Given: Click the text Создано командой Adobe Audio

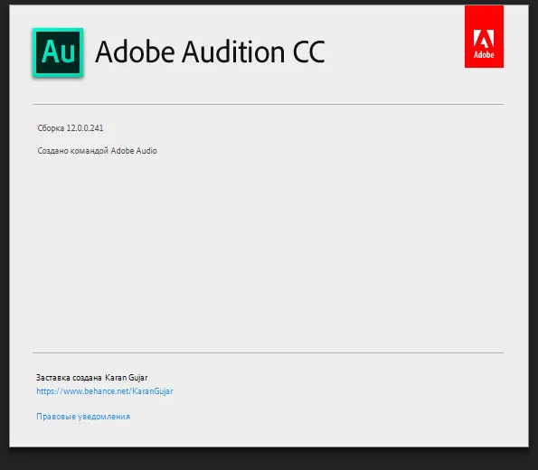Looking at the screenshot, I should point(97,151).
